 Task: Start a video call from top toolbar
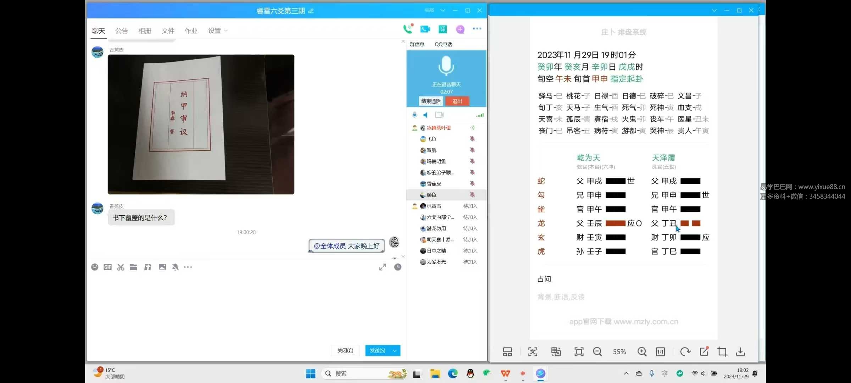tap(425, 29)
